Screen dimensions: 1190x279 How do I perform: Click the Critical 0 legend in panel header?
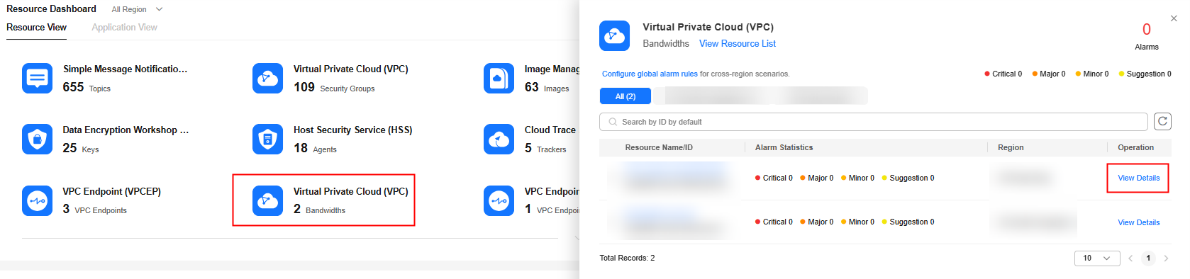[1003, 74]
